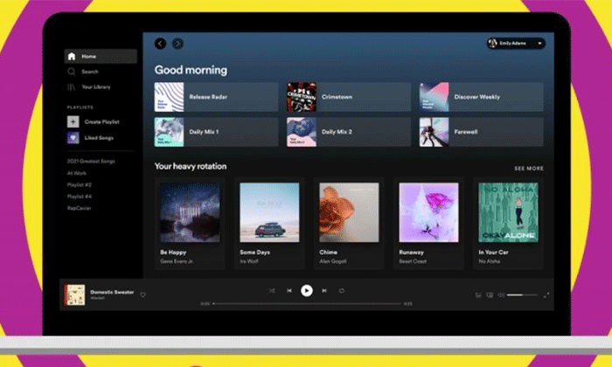Image resolution: width=612 pixels, height=367 pixels.
Task: Click the Create Playlist plus icon
Action: tap(73, 121)
